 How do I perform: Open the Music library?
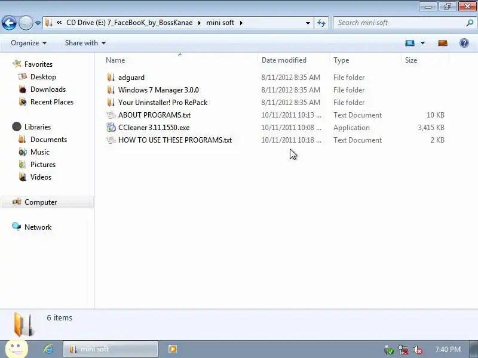point(39,152)
